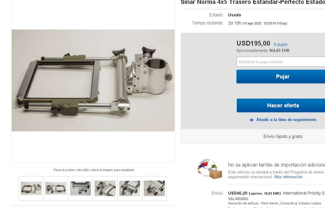Click the USD195,00 price text
This screenshot has height=208, width=325.
point(253,44)
